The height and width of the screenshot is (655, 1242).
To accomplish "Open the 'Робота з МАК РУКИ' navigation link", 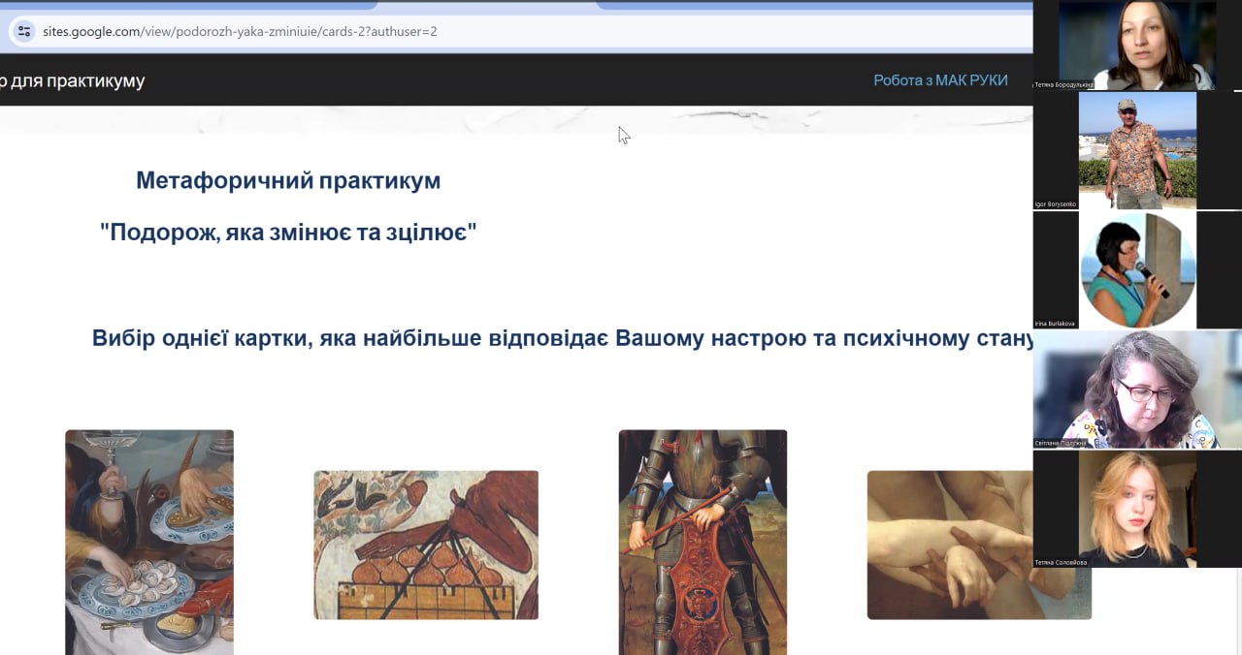I will (x=939, y=80).
